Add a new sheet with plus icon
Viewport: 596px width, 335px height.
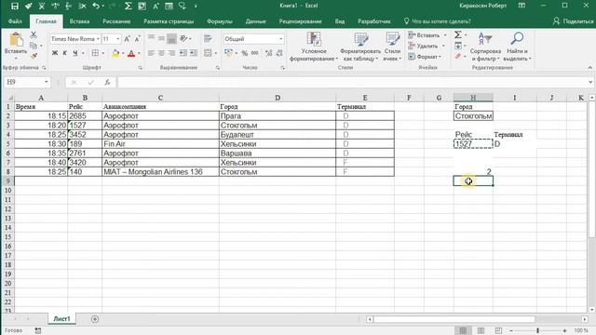pos(95,319)
